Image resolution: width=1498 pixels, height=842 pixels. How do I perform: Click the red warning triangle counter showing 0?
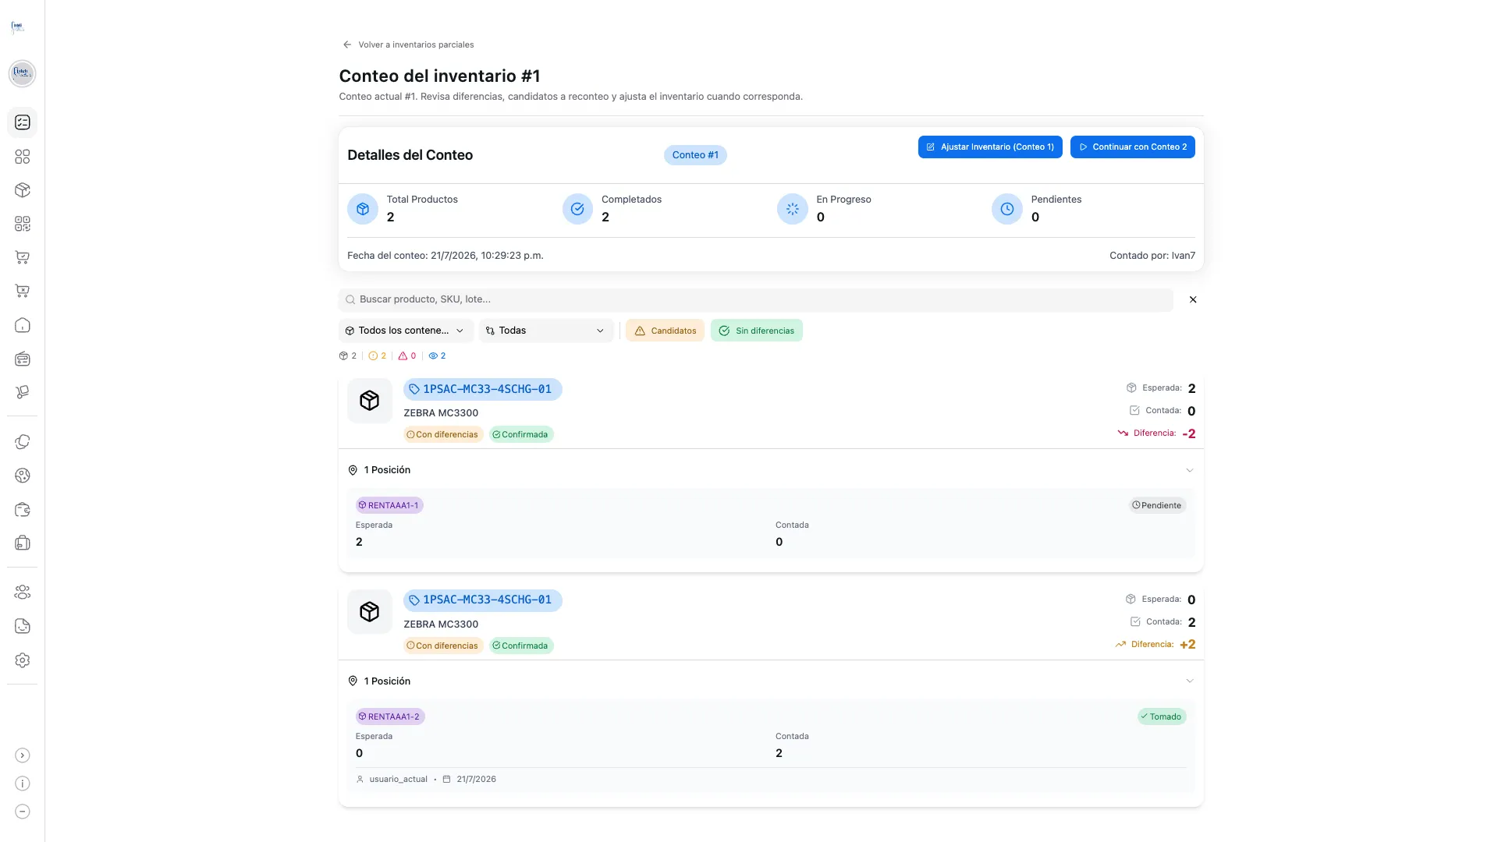[407, 356]
